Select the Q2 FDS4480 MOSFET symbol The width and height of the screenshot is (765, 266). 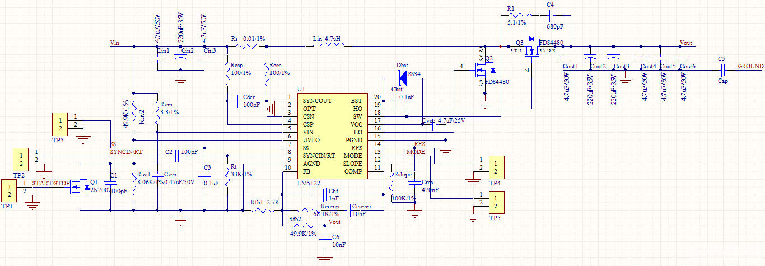[x=485, y=70]
